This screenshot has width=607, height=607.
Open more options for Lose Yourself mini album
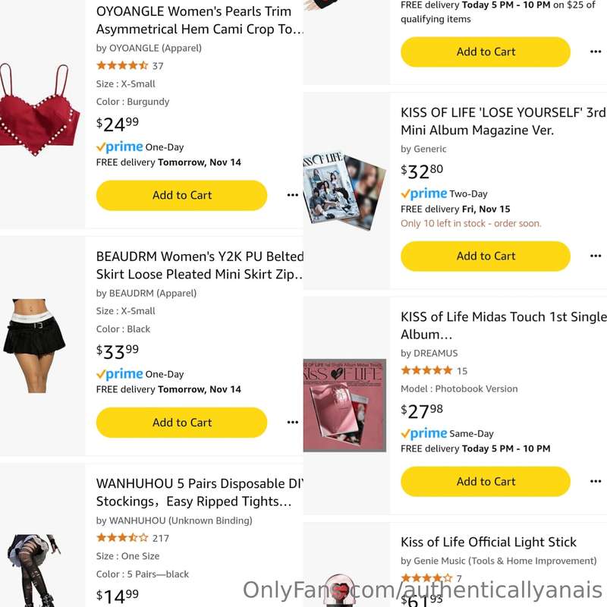pos(596,256)
